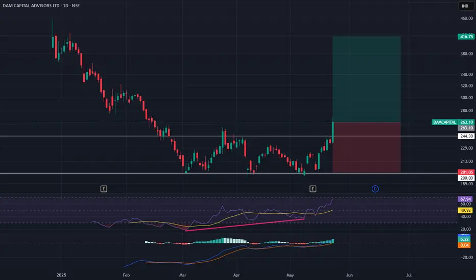Click the 460.00 price axis label
476x280 pixels.
click(x=467, y=18)
